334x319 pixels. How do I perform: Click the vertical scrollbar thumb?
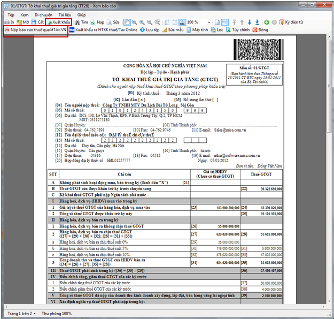(x=329, y=86)
